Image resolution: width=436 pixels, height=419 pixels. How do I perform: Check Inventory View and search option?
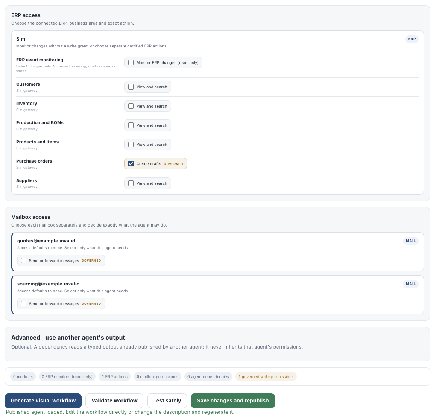131,106
